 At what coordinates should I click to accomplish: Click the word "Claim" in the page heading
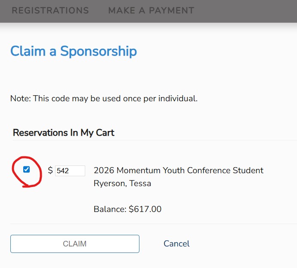coord(28,51)
